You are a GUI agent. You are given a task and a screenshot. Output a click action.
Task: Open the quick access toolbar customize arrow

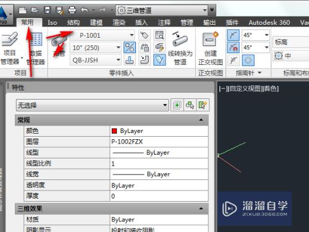212,9
